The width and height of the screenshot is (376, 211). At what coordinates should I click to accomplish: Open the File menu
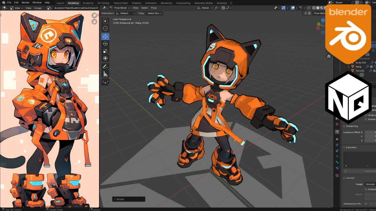[x=9, y=3]
